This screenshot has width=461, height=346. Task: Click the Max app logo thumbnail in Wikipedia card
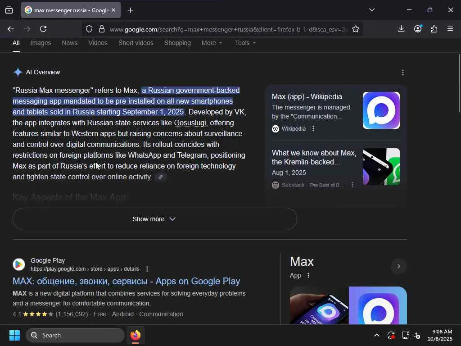click(x=381, y=110)
